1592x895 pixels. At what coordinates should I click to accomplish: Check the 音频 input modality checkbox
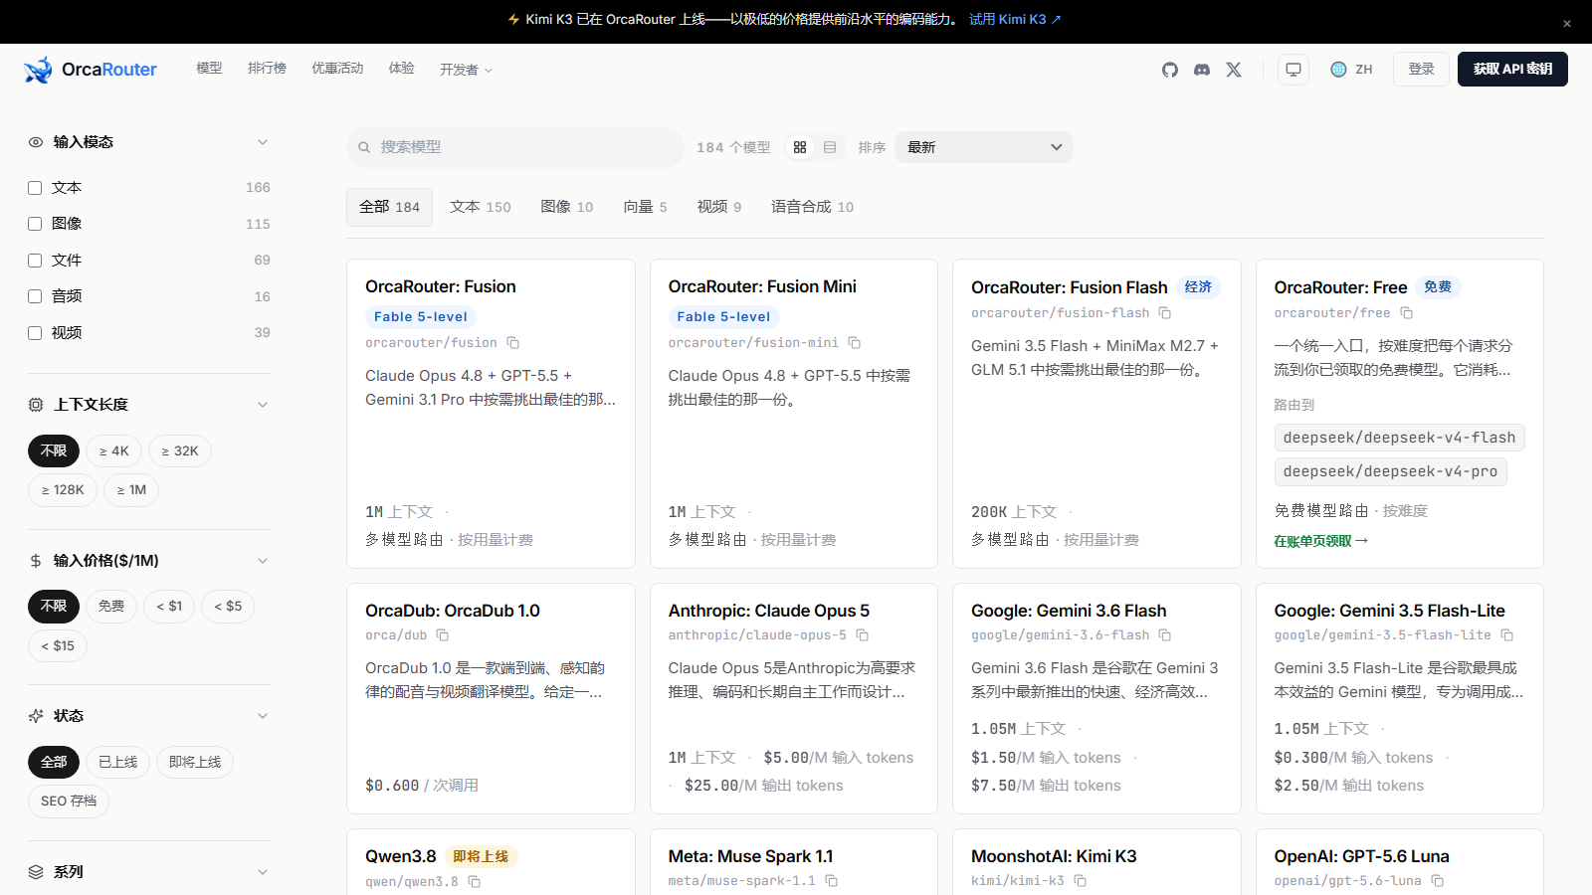click(x=35, y=296)
